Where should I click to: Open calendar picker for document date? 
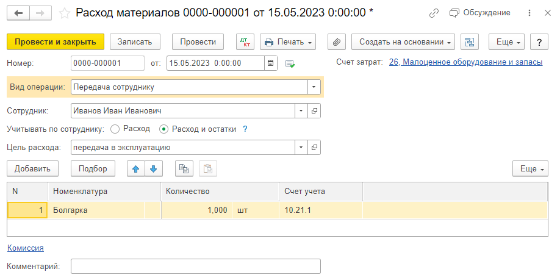tap(271, 63)
